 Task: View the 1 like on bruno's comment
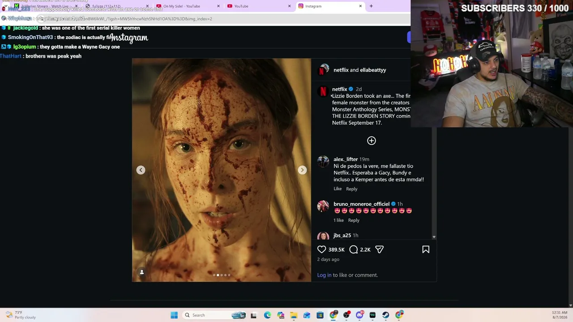338,220
